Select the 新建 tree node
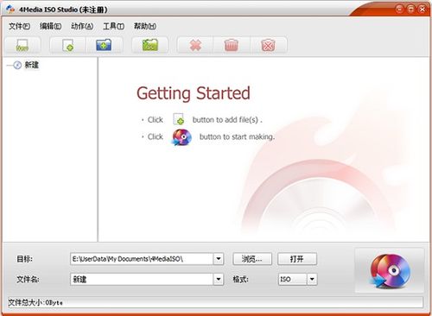Image resolution: width=432 pixels, height=316 pixels. [x=31, y=65]
